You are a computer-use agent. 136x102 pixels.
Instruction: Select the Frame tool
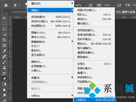tap(4, 45)
